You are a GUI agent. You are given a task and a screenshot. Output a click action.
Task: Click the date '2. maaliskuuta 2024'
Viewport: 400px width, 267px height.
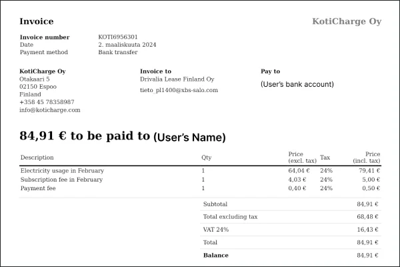127,45
